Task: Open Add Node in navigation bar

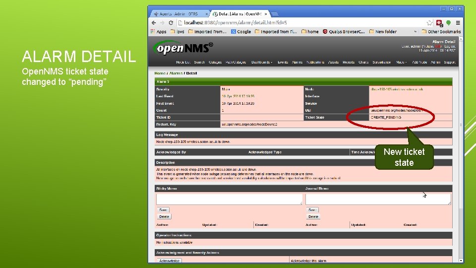Action: (419, 63)
